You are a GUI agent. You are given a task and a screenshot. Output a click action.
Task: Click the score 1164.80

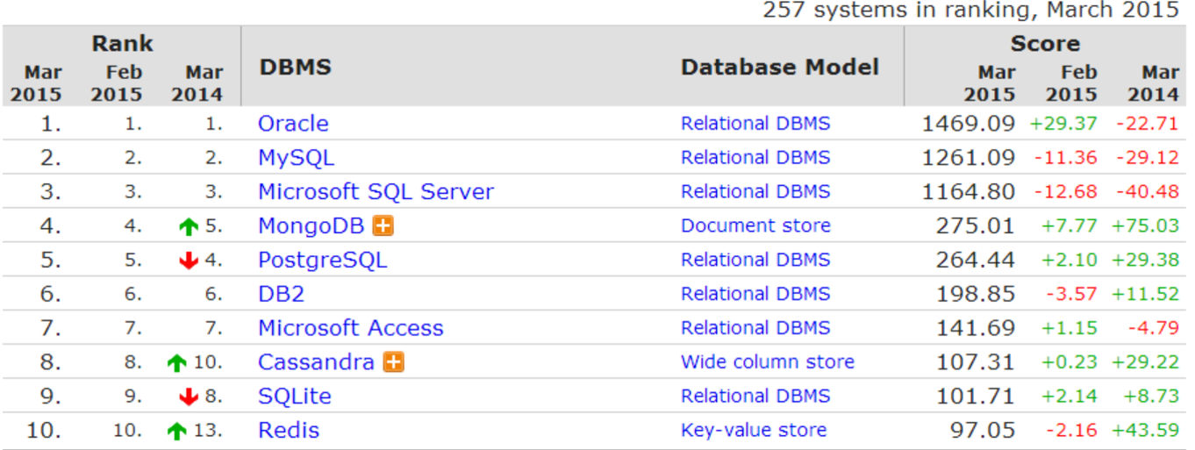(x=968, y=191)
